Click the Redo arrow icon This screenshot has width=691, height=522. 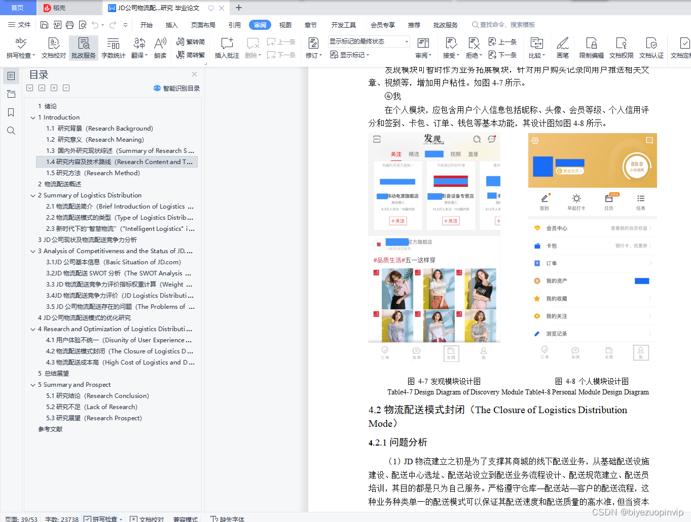click(x=113, y=25)
